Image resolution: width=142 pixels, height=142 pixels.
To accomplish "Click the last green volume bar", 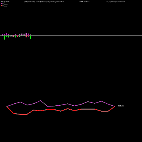I will [x=31, y=37].
